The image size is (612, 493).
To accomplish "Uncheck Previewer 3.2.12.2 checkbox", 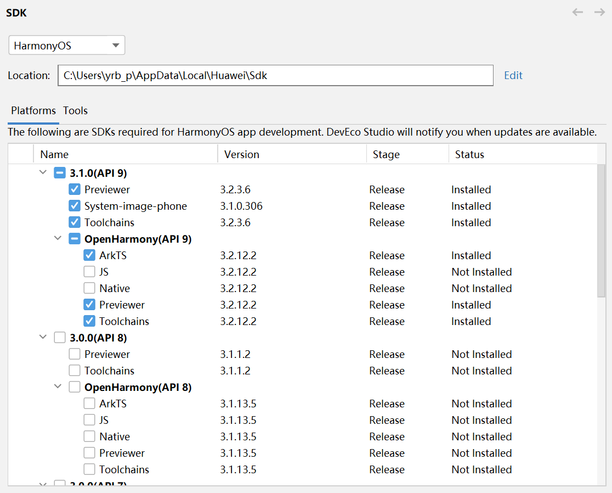I will (89, 304).
